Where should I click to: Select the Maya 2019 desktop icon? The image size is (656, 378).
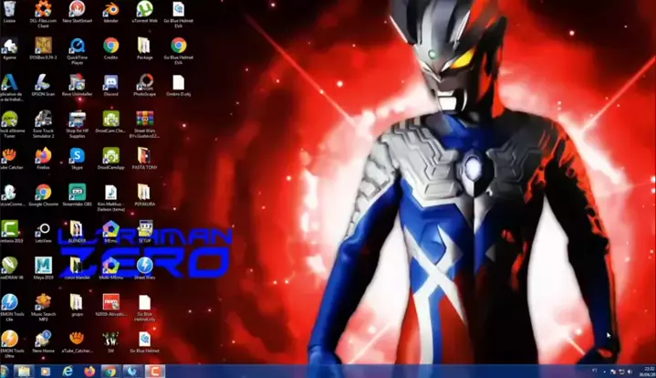(x=43, y=266)
